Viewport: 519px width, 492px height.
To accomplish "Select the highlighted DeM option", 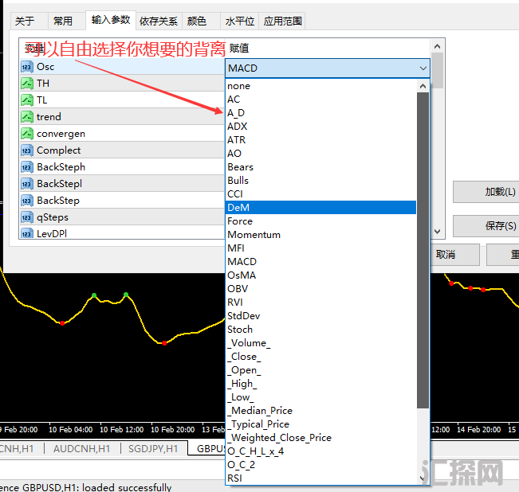I will 320,208.
